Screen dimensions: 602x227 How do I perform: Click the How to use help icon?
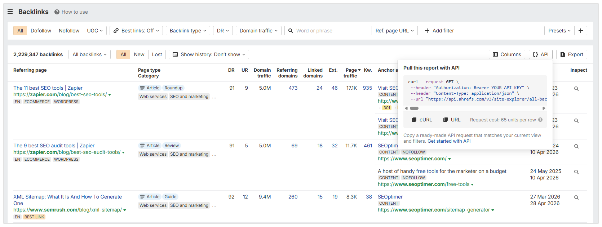(57, 12)
